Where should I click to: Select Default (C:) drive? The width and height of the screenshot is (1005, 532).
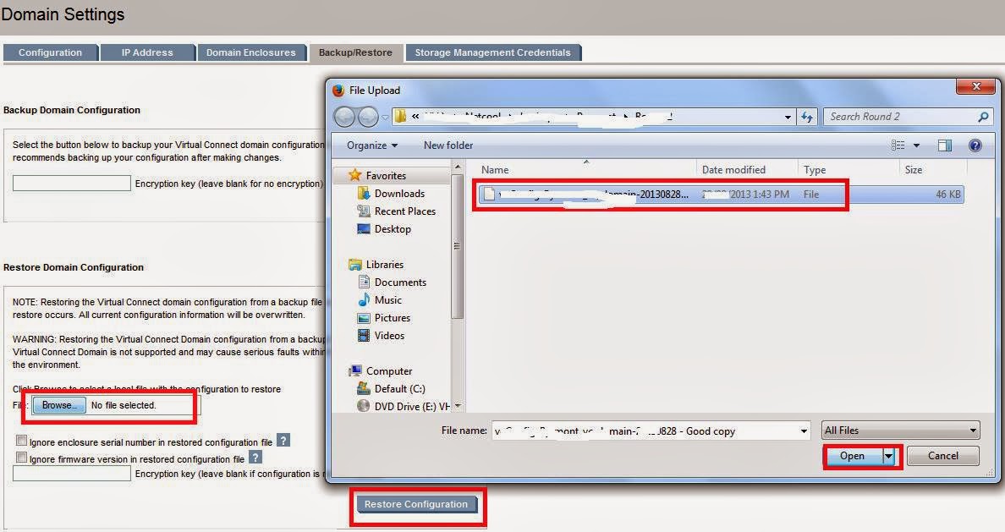coord(398,389)
